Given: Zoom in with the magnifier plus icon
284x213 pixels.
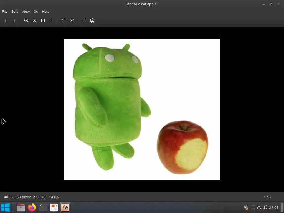Looking at the screenshot, I should tap(35, 21).
